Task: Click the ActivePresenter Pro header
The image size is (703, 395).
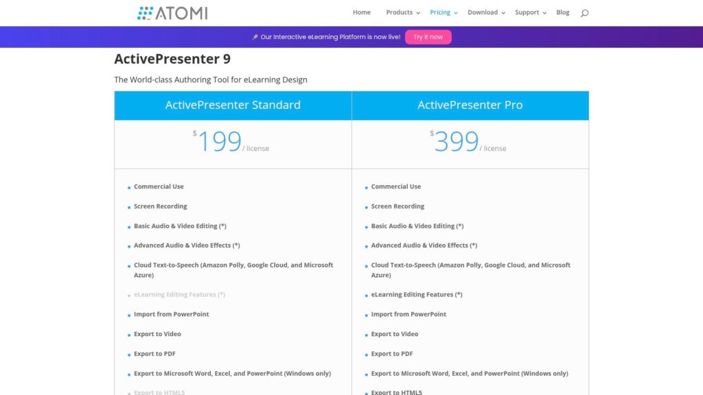Action: (x=470, y=105)
